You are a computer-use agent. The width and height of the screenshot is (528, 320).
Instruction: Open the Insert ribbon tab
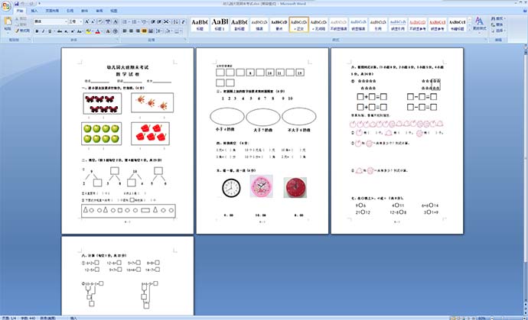point(34,11)
